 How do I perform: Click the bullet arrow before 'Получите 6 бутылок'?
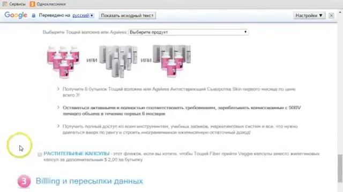coord(58,89)
